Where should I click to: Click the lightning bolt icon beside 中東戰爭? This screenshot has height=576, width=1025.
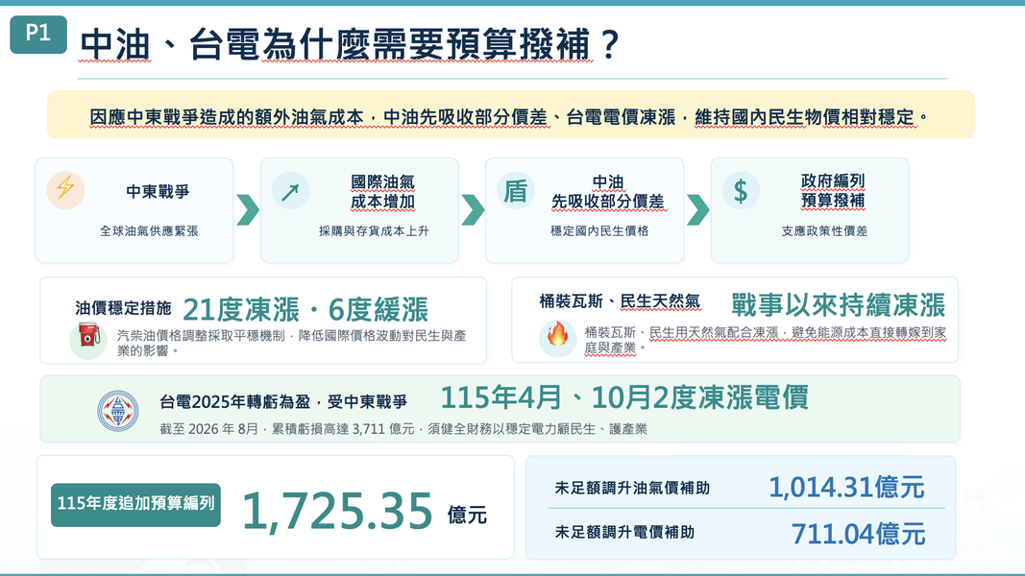coord(65,190)
